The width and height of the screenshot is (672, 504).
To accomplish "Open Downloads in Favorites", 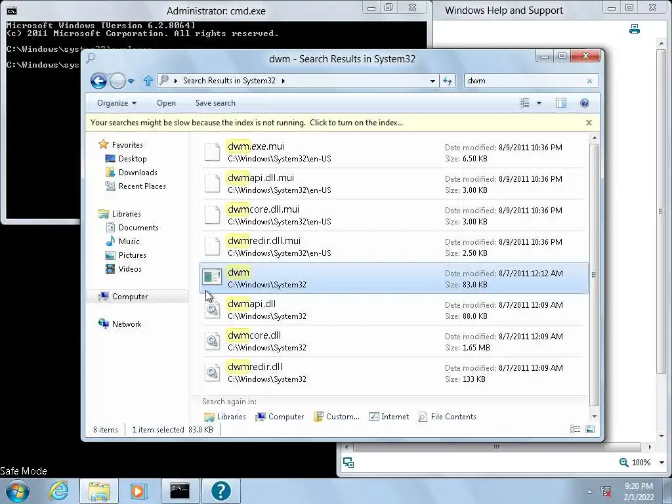I will click(x=138, y=173).
